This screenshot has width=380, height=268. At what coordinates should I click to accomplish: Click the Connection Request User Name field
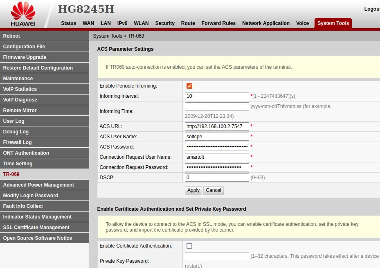pyautogui.click(x=217, y=157)
